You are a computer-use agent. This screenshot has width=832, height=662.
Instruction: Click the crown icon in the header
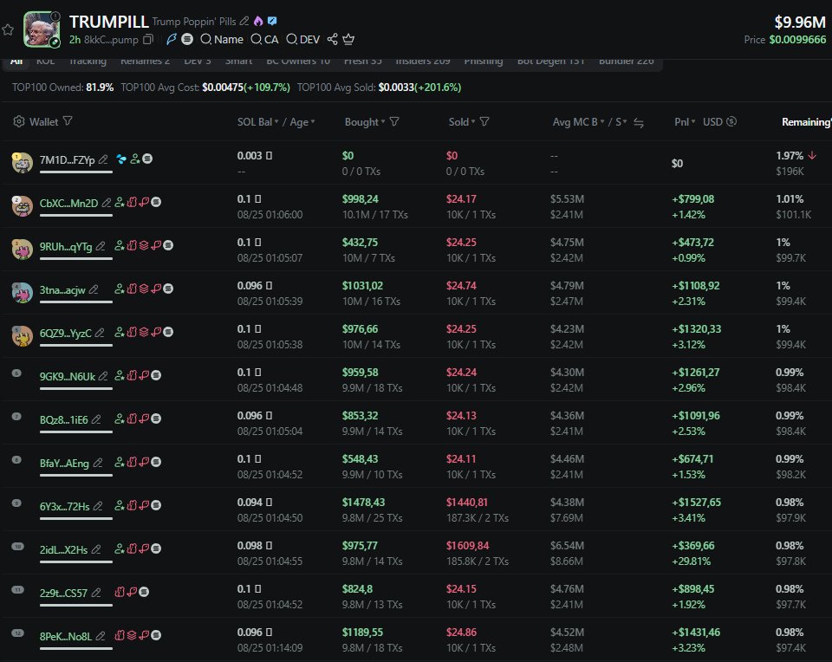[348, 39]
